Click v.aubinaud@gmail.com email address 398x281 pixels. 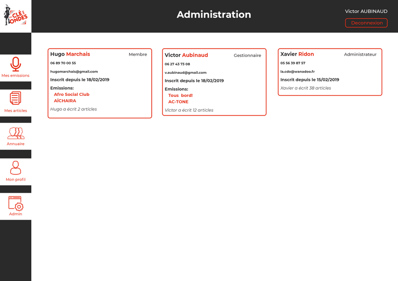click(x=185, y=72)
